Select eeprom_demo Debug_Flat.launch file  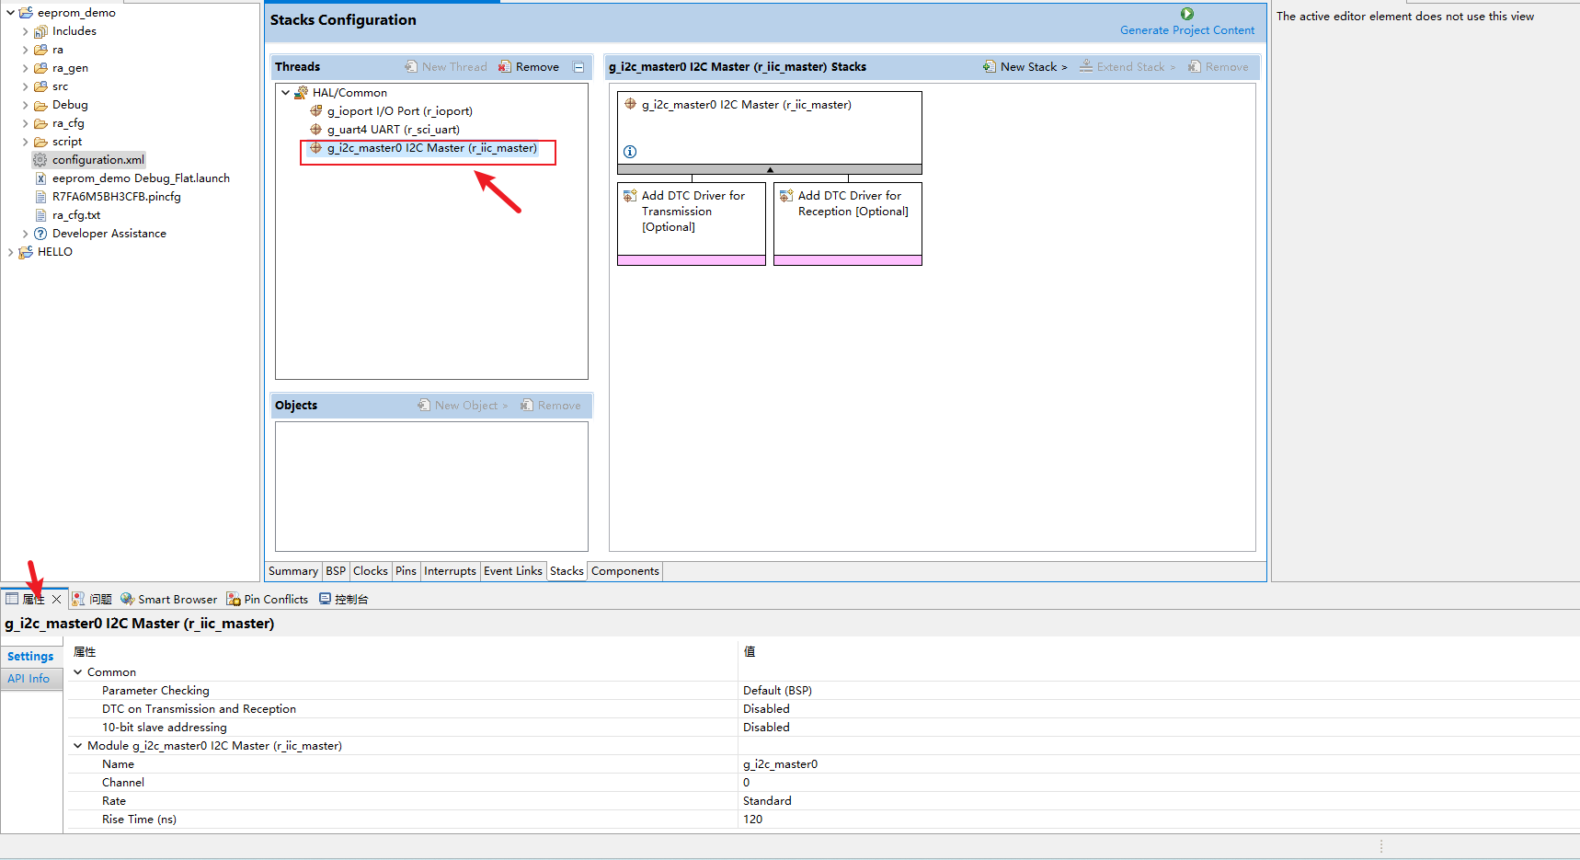141,178
